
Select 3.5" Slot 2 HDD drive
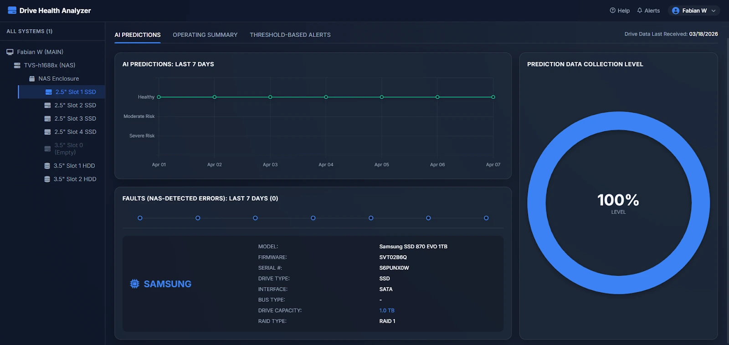coord(75,179)
